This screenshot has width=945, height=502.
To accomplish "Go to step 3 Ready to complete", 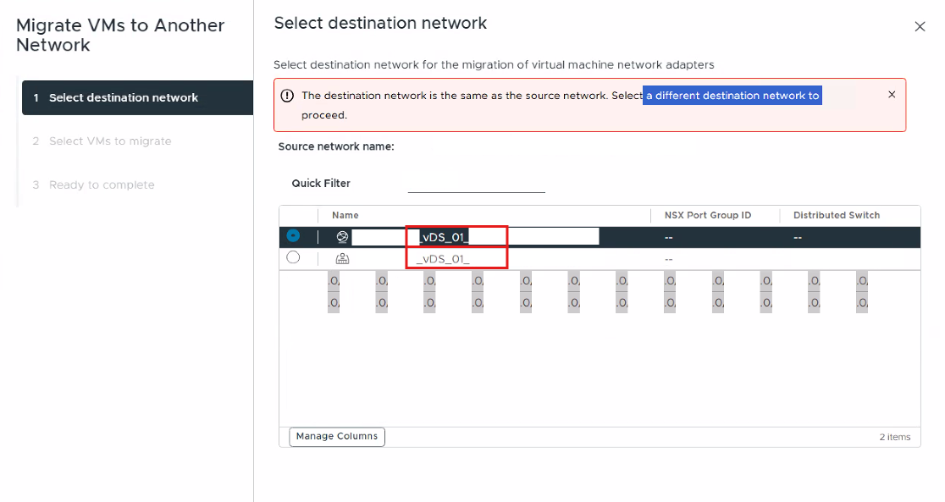I will click(102, 185).
